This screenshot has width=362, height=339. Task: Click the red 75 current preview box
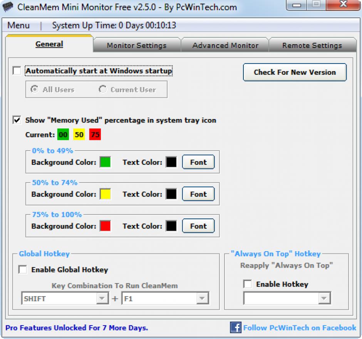coord(95,134)
